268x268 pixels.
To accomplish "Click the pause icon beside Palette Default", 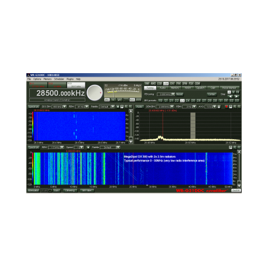I will pos(118,106).
